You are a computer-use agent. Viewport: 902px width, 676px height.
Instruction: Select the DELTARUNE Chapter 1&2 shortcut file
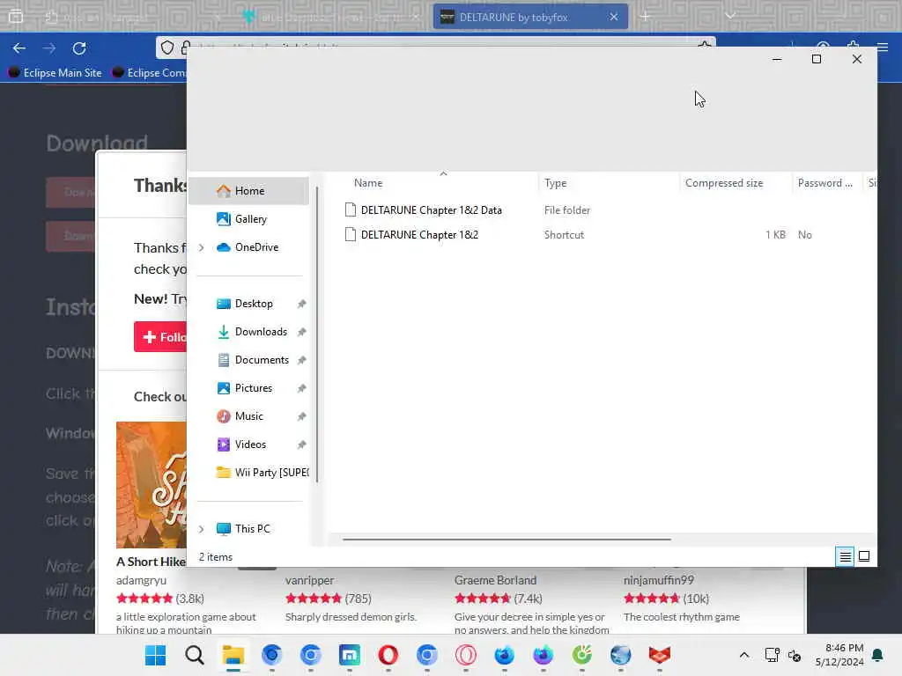[x=419, y=235]
